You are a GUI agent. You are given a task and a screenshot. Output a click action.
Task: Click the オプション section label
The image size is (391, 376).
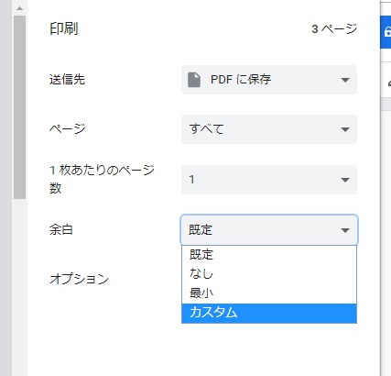coord(80,279)
